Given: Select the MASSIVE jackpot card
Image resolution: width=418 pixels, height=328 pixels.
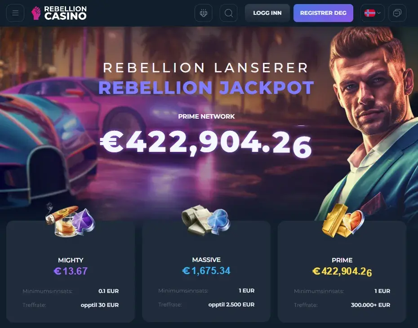Looking at the screenshot, I should pyautogui.click(x=206, y=271).
